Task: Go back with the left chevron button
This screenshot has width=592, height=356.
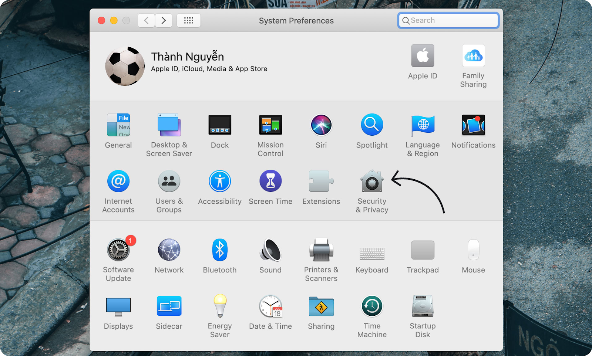Action: click(147, 20)
